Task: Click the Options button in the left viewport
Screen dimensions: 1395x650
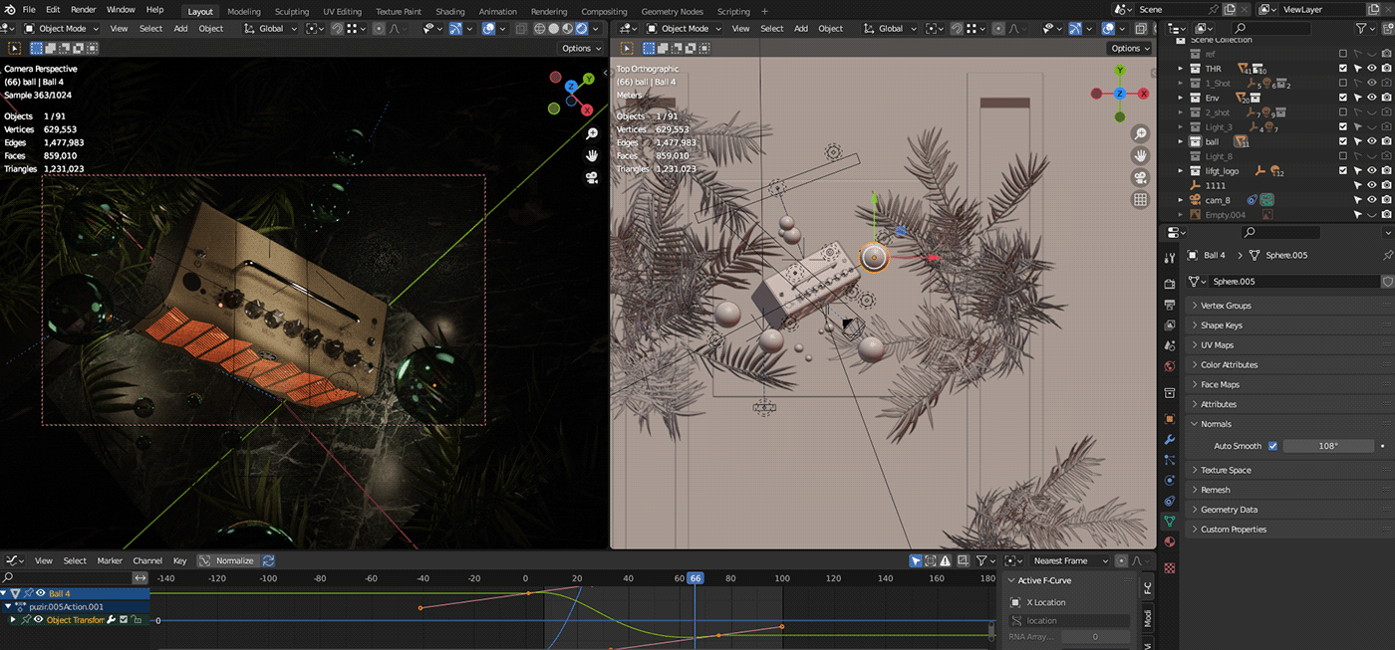Action: (581, 48)
